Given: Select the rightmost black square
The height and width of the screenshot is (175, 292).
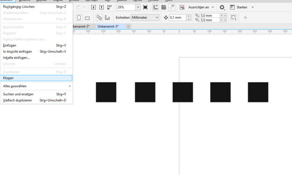Looking at the screenshot, I should [258, 92].
